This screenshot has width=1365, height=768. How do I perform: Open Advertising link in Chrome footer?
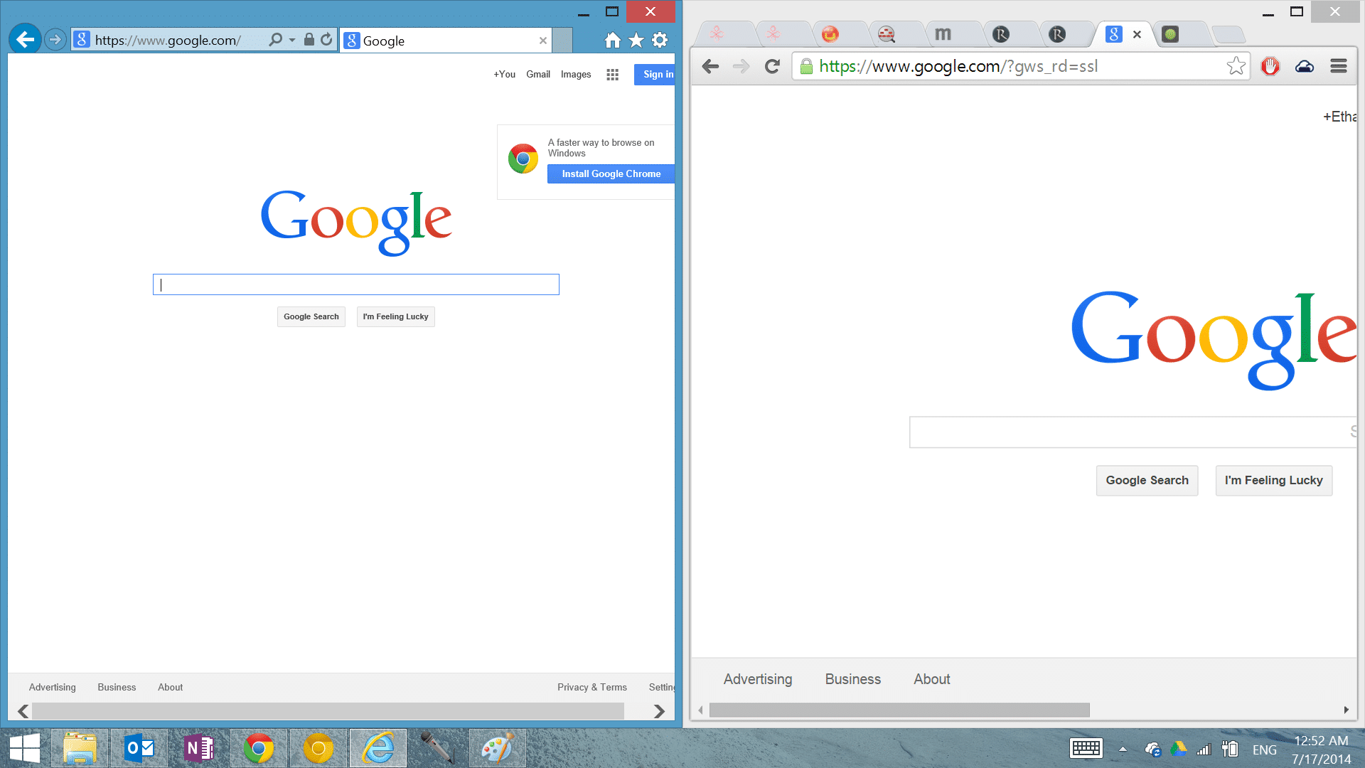758,679
